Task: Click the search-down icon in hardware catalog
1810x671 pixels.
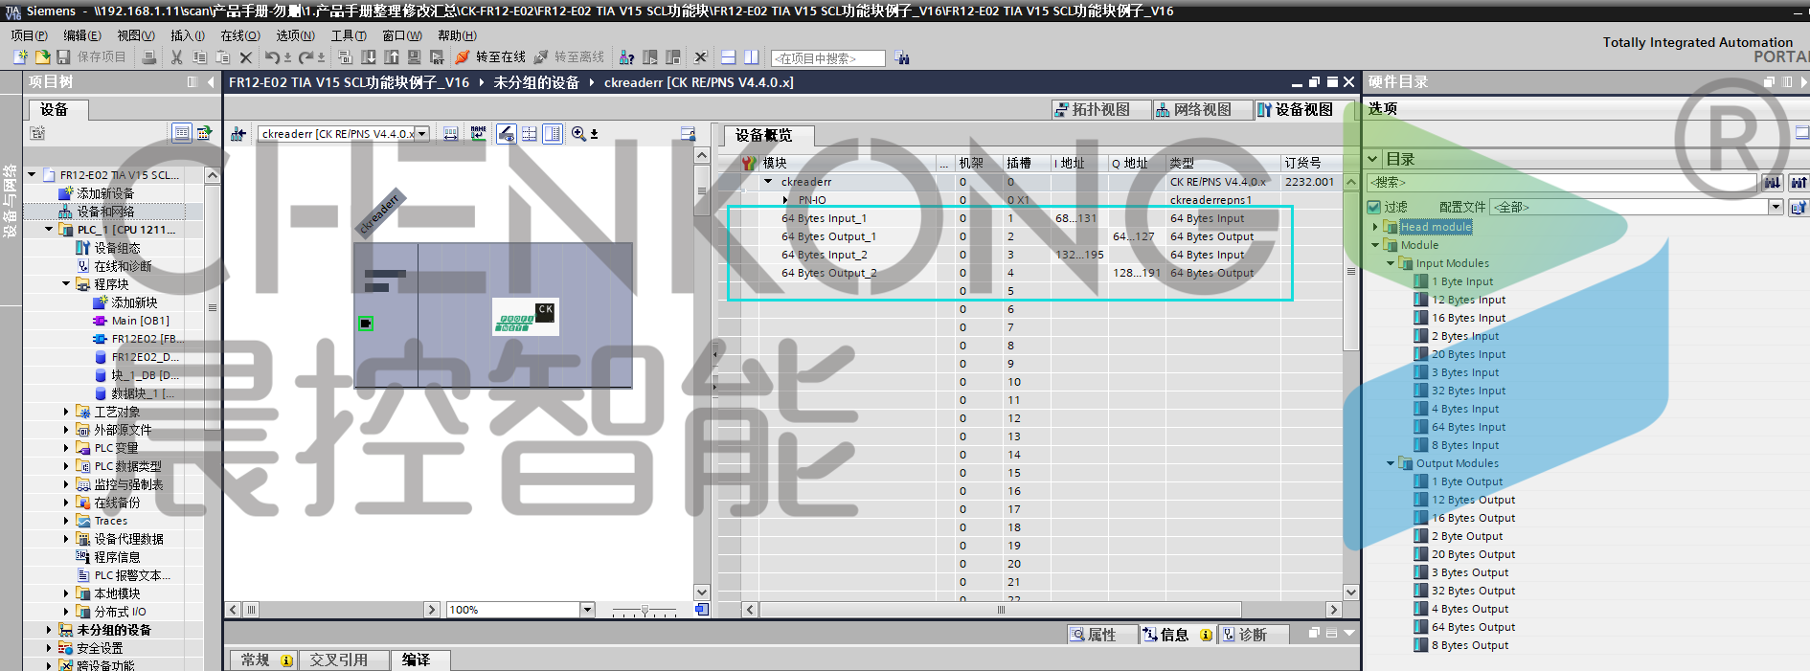Action: pos(1773,182)
